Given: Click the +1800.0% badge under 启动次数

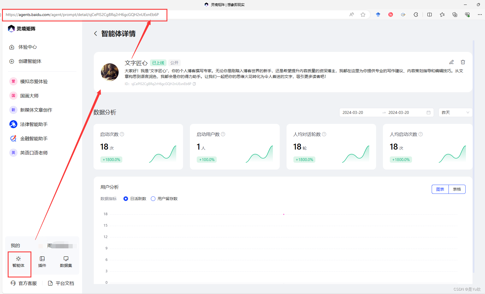Looking at the screenshot, I should pyautogui.click(x=111, y=160).
